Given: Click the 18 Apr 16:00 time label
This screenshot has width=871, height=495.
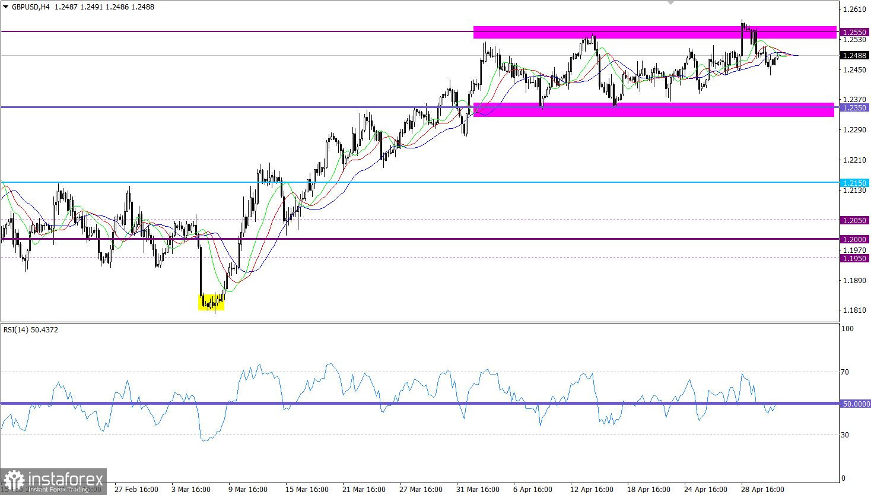Looking at the screenshot, I should pyautogui.click(x=649, y=490).
